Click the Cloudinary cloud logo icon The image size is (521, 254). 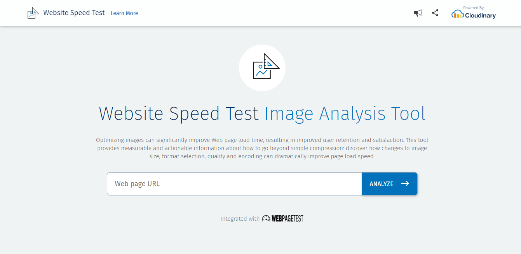tap(458, 15)
